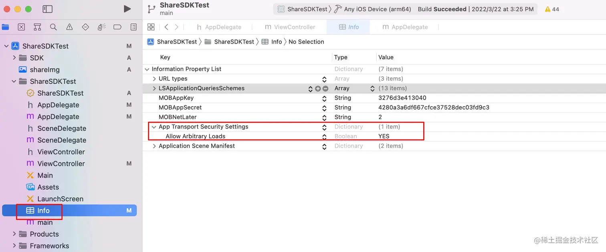Image resolution: width=606 pixels, height=252 pixels.
Task: Show the 44 warnings indicator
Action: (x=552, y=9)
